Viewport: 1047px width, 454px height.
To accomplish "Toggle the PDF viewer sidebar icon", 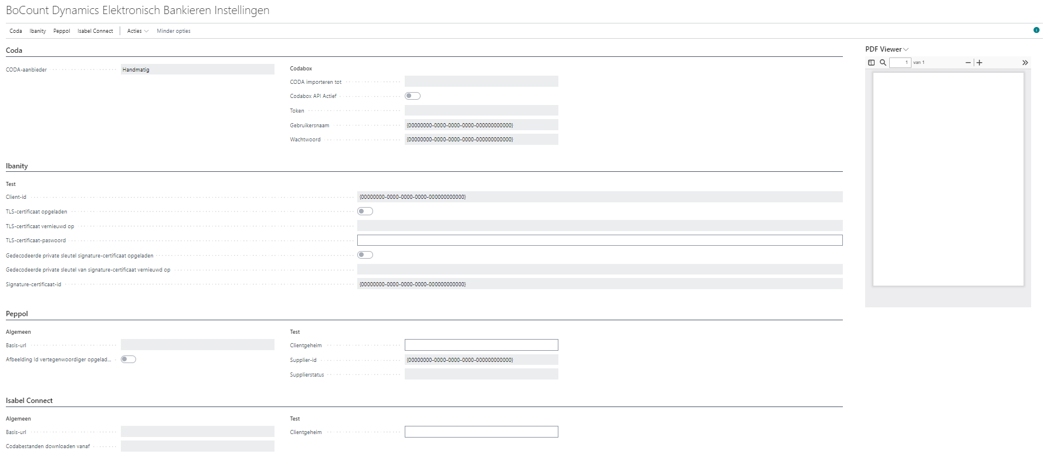I will (x=871, y=63).
